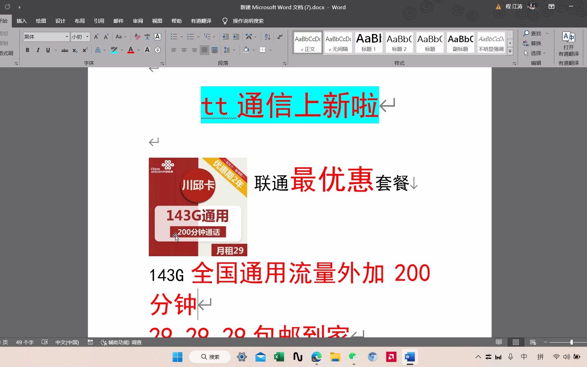Screen dimensions: 587x367
Task: Toggle print layout view
Action: (516, 342)
